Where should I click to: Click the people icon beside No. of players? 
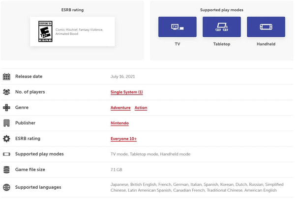click(6, 92)
